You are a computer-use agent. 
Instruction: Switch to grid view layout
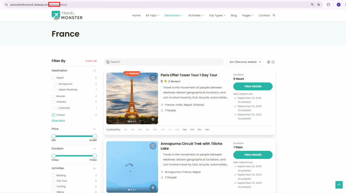(x=273, y=62)
